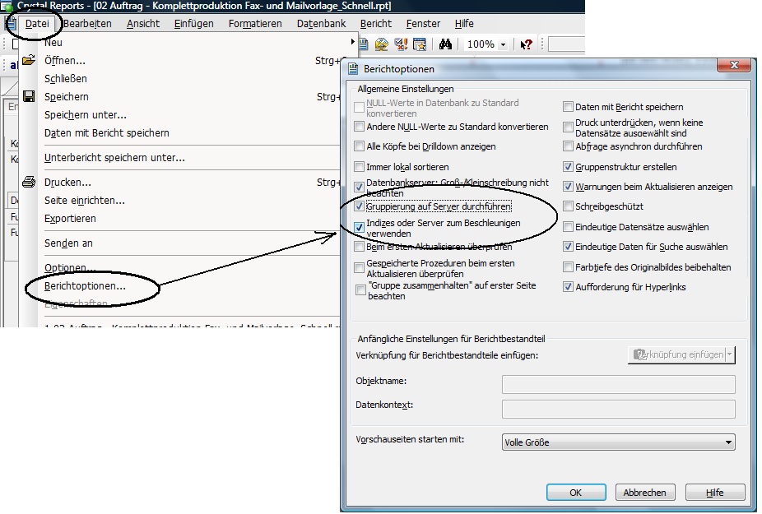The height and width of the screenshot is (514, 762).
Task: Open the Datenbank menu
Action: click(321, 23)
